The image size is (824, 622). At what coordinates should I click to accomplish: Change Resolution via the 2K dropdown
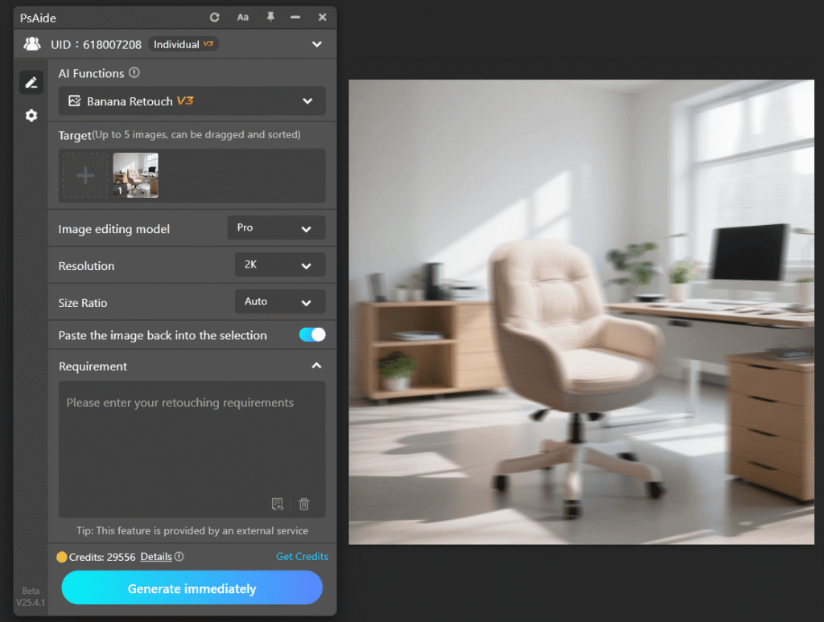coord(280,264)
